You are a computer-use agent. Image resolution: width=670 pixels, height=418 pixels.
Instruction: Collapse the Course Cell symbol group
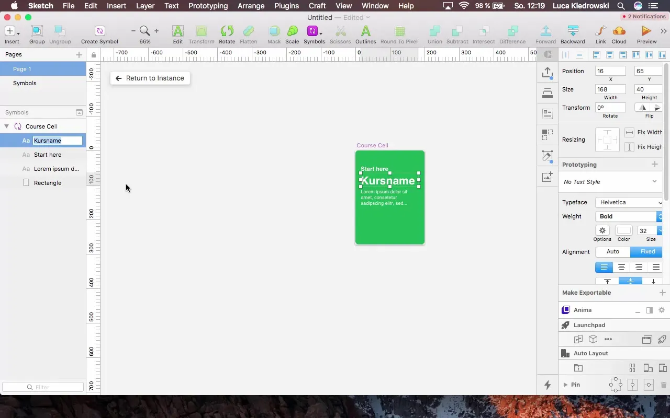click(x=7, y=126)
